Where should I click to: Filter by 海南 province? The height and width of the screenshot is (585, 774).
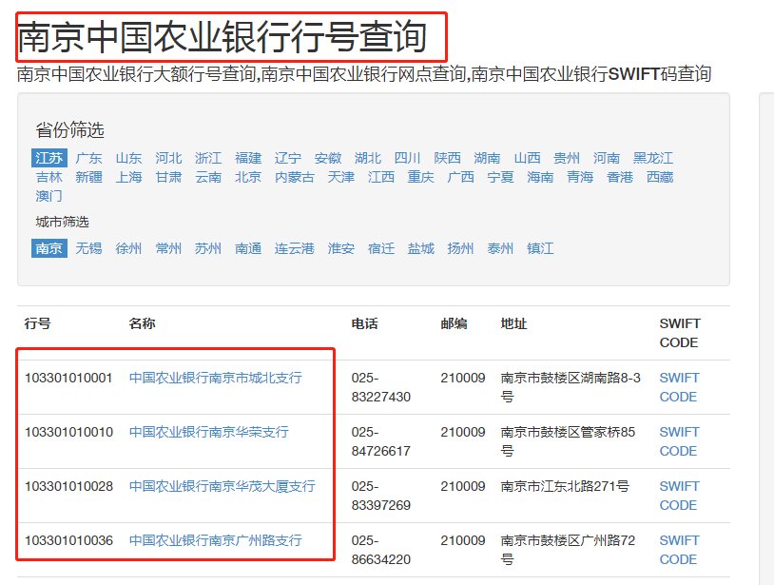pyautogui.click(x=540, y=177)
